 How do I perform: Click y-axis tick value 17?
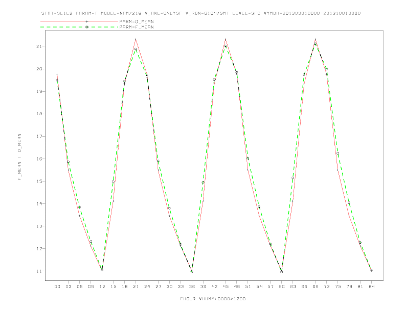(x=39, y=136)
